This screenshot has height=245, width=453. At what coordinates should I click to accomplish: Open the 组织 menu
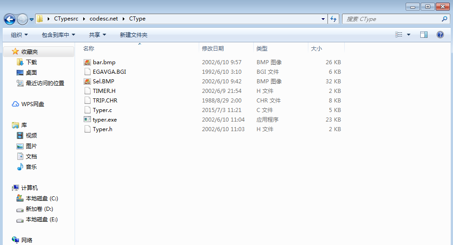pyautogui.click(x=20, y=35)
